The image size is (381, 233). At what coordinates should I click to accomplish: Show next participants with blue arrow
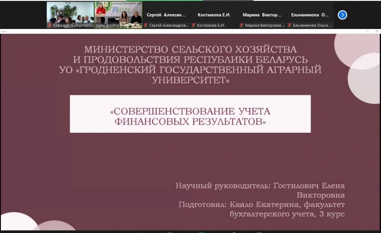[342, 15]
